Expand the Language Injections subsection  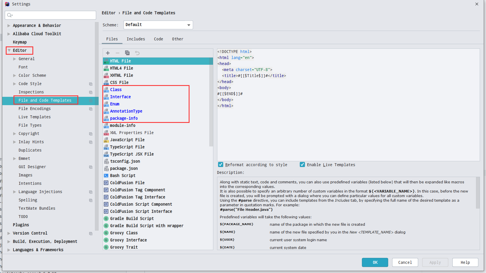(15, 192)
